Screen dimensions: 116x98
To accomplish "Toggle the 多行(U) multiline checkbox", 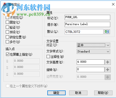I will click(x=7, y=42).
